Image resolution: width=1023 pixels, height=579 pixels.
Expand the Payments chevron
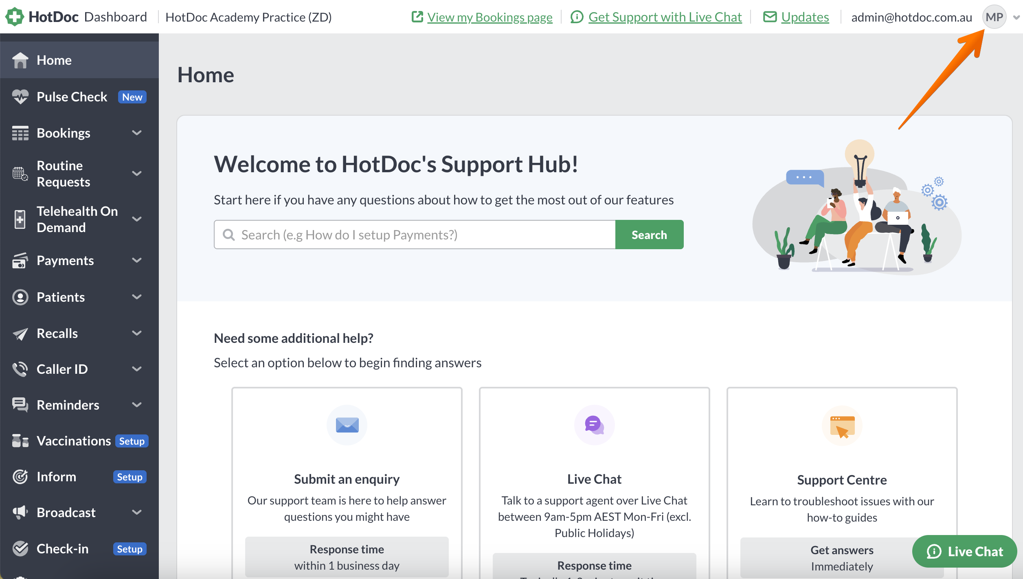pos(137,260)
